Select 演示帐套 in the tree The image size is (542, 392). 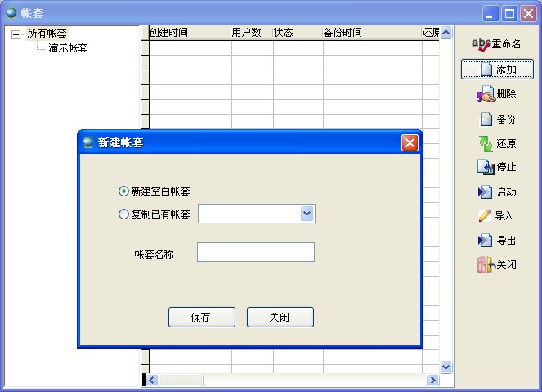68,48
